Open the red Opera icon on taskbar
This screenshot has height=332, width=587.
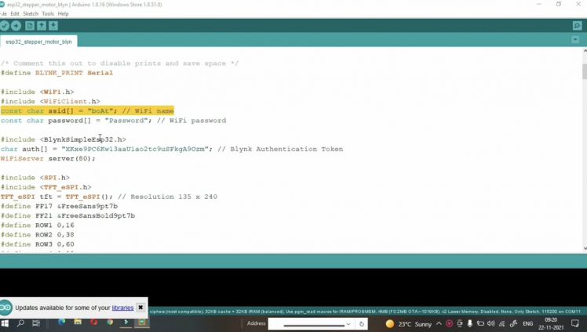click(x=93, y=322)
